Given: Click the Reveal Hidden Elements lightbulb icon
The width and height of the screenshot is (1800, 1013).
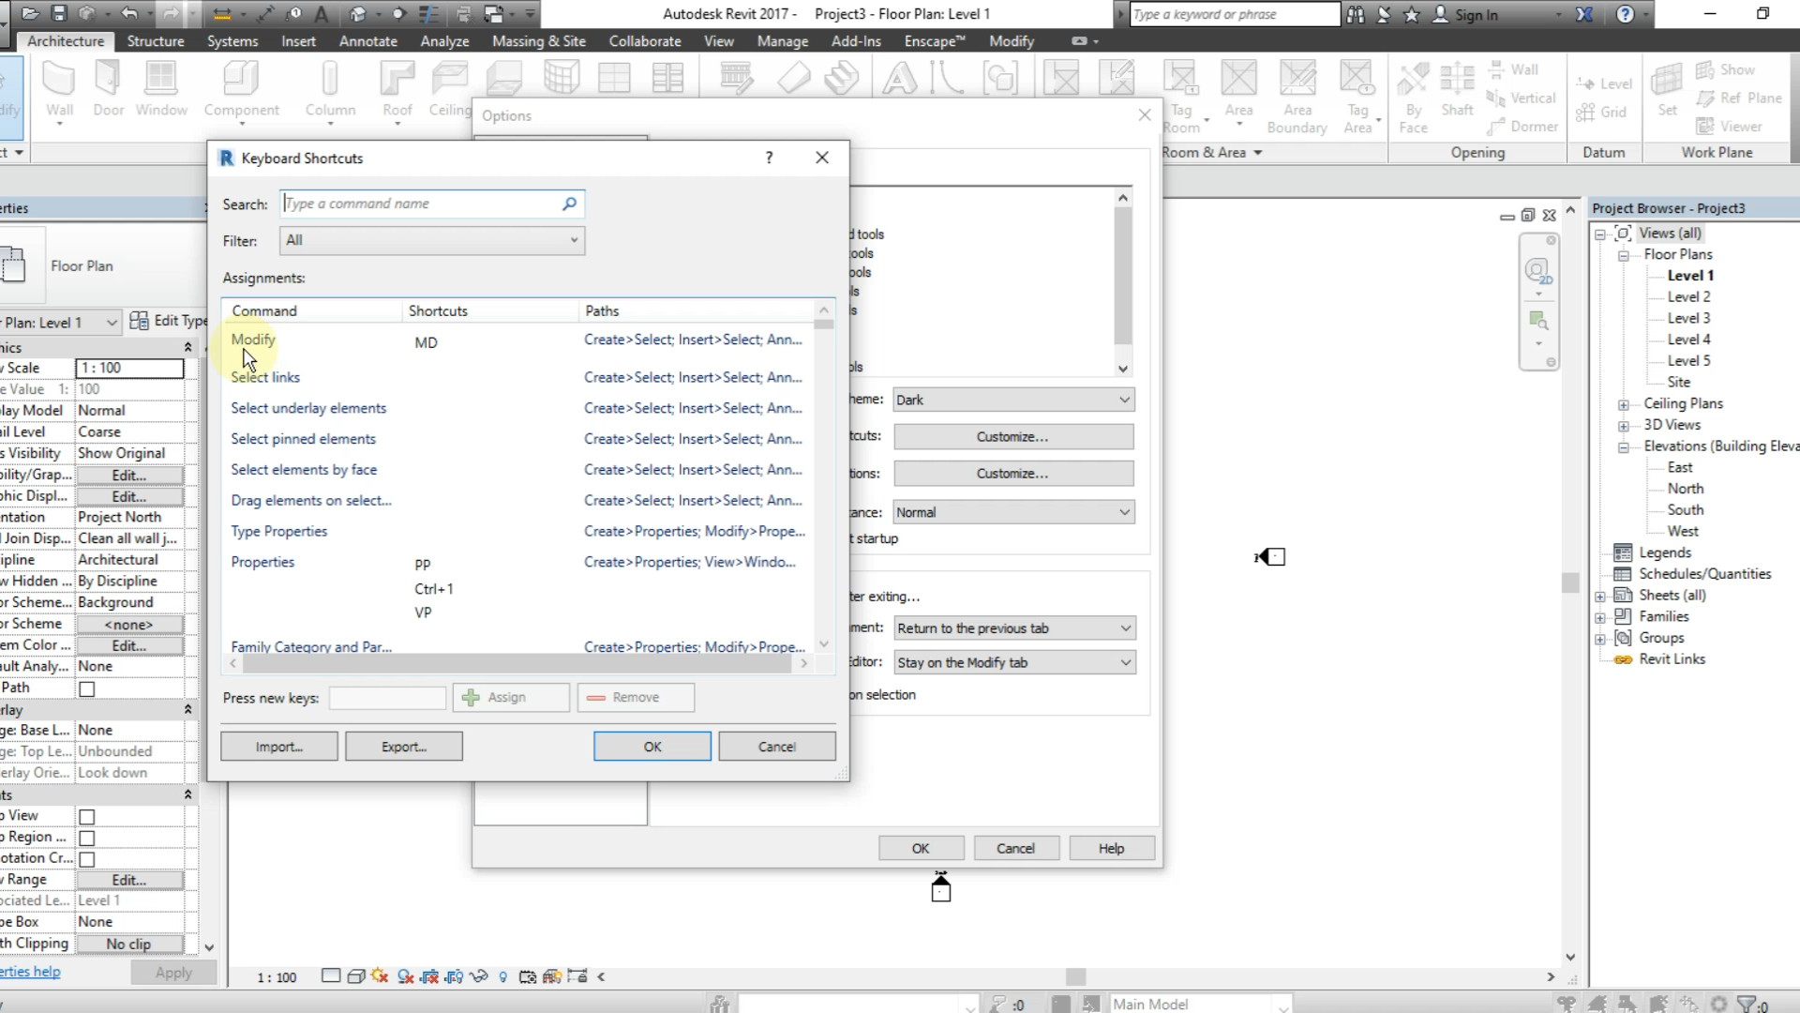Looking at the screenshot, I should click(x=503, y=976).
